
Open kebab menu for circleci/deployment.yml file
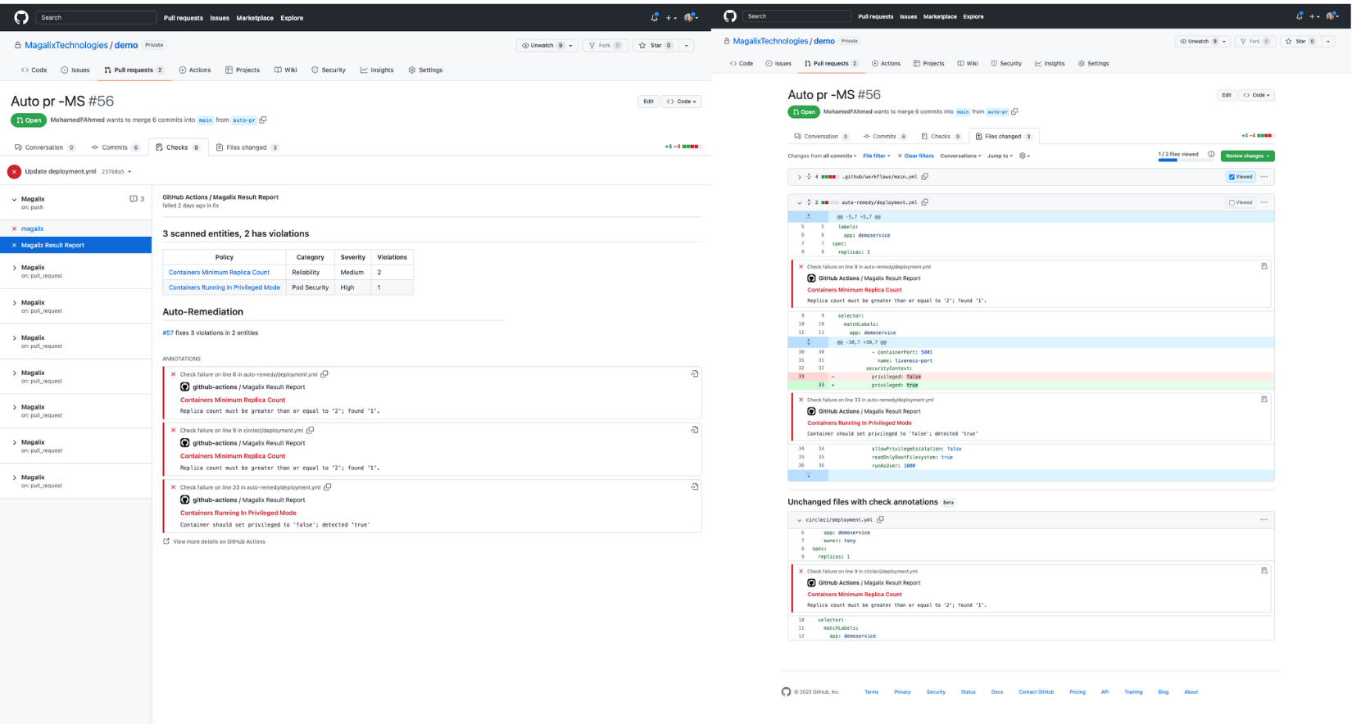pyautogui.click(x=1264, y=520)
